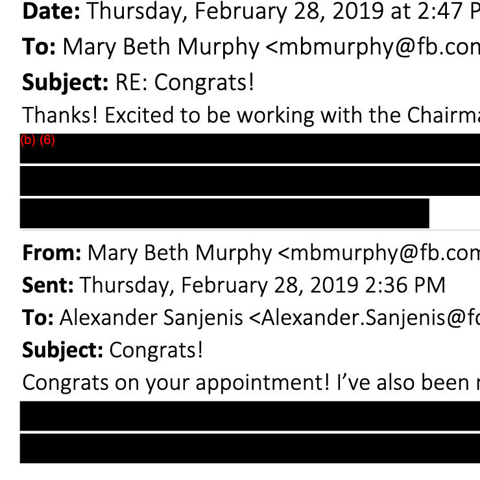Click the subject RE: Congrats!
The image size is (480, 480).
click(x=185, y=82)
